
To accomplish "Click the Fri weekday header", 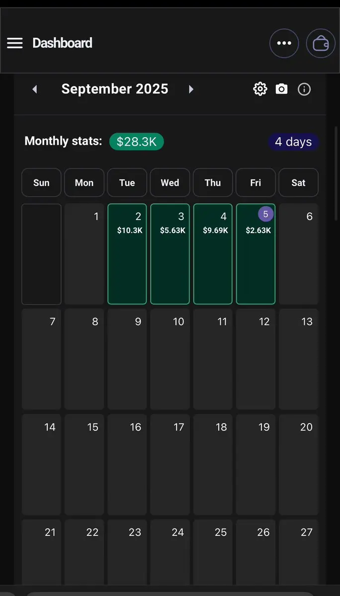I will tap(255, 182).
